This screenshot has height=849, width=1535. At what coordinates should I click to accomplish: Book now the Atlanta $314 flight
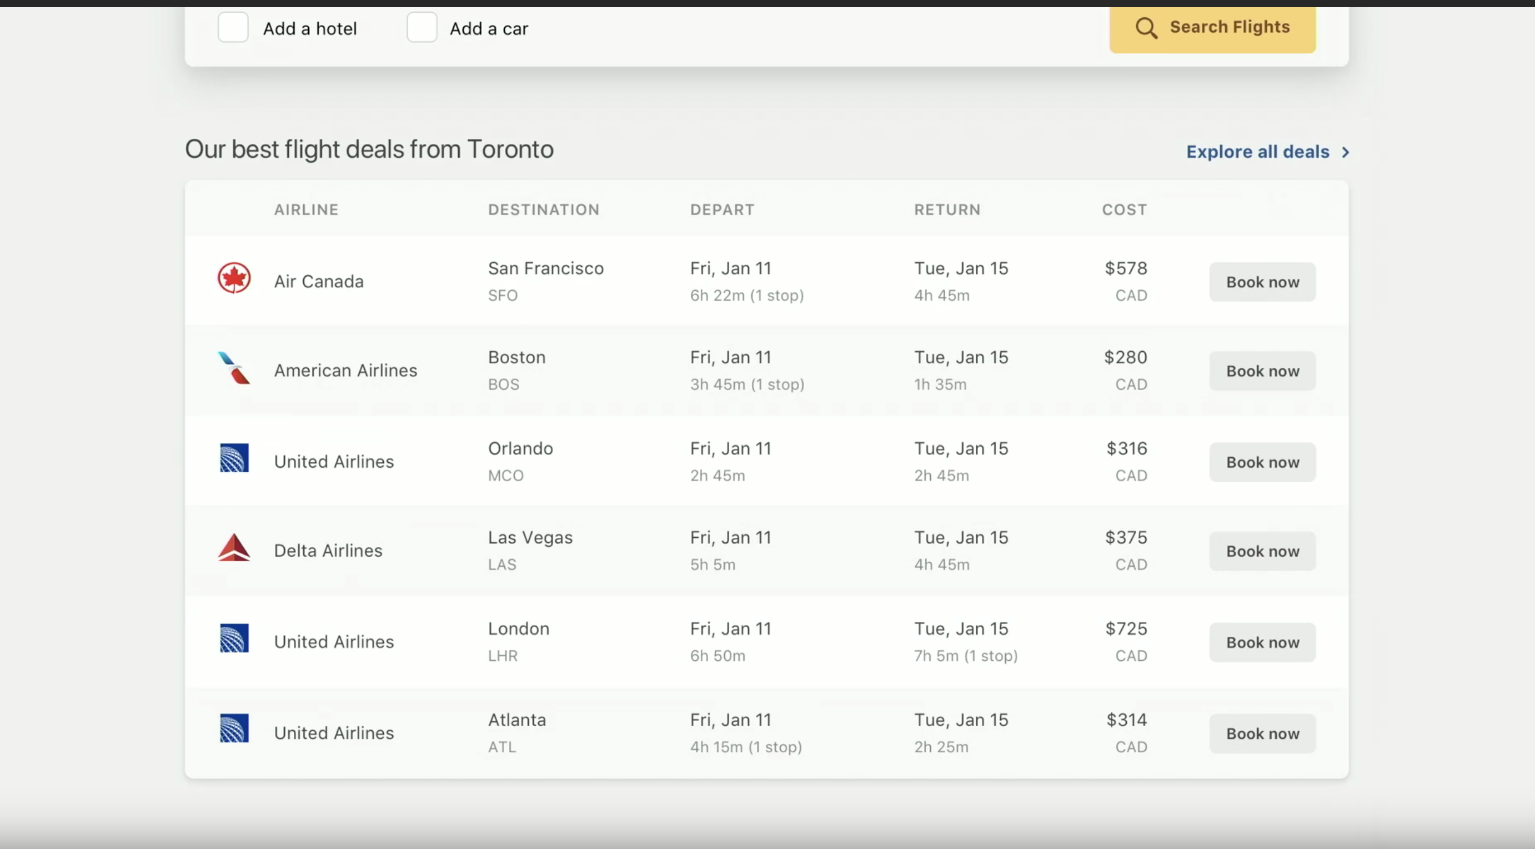click(1262, 733)
